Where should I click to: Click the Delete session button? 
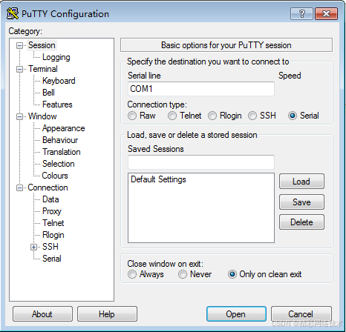301,222
